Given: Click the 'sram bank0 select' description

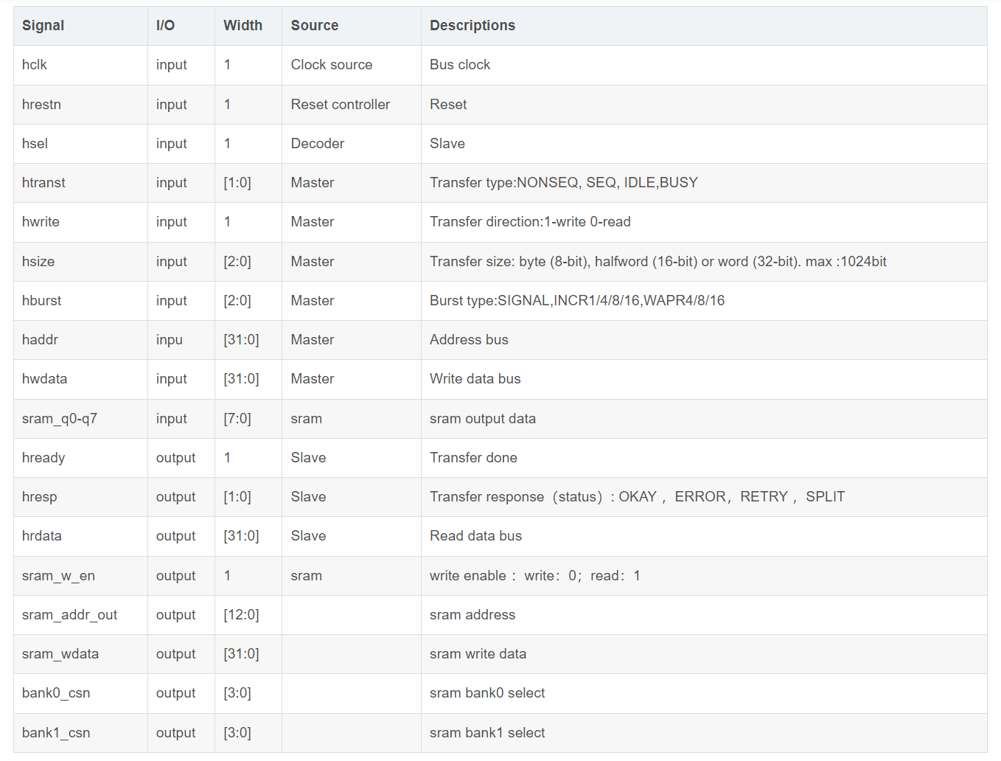Looking at the screenshot, I should (486, 693).
